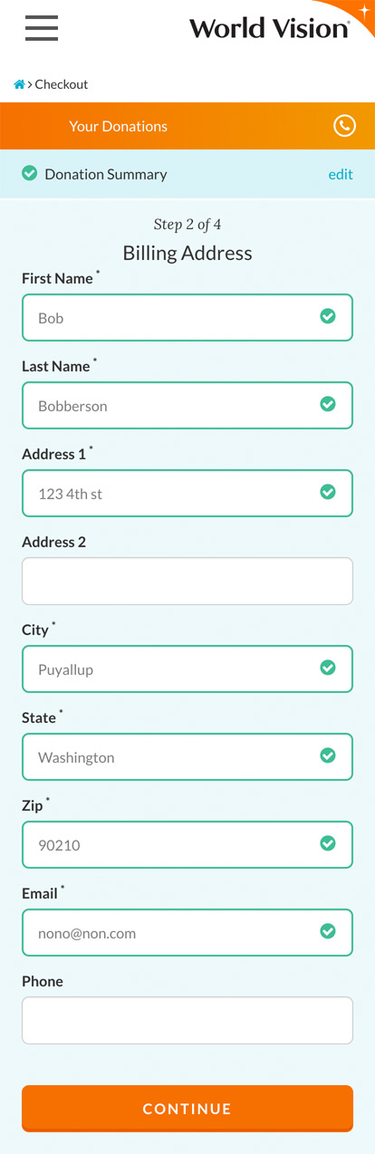Focus the Address 2 input field
Image resolution: width=375 pixels, height=1154 pixels.
tap(187, 582)
